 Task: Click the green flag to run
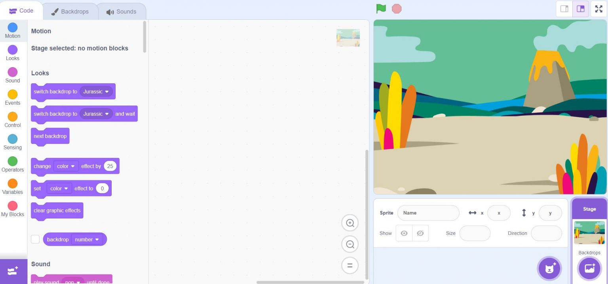coord(381,9)
